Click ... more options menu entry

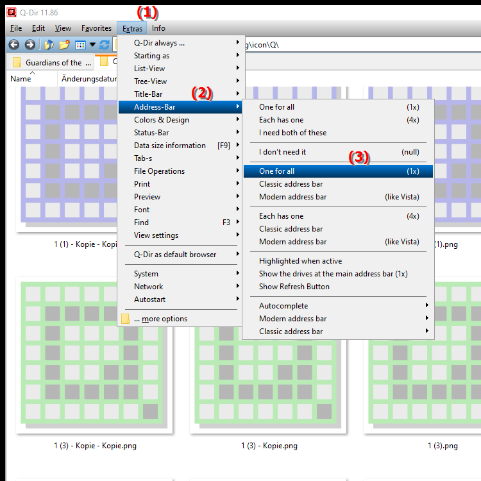point(181,319)
